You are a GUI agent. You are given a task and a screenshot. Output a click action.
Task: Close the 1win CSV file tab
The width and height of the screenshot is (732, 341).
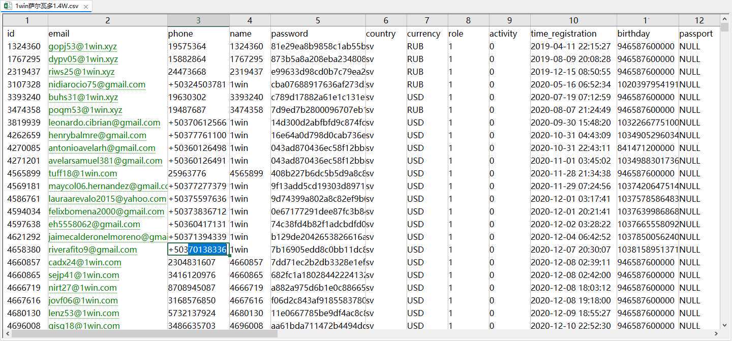(x=86, y=7)
